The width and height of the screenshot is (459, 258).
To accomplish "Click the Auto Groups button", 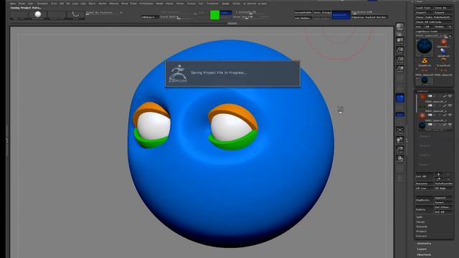I will pyautogui.click(x=322, y=13).
